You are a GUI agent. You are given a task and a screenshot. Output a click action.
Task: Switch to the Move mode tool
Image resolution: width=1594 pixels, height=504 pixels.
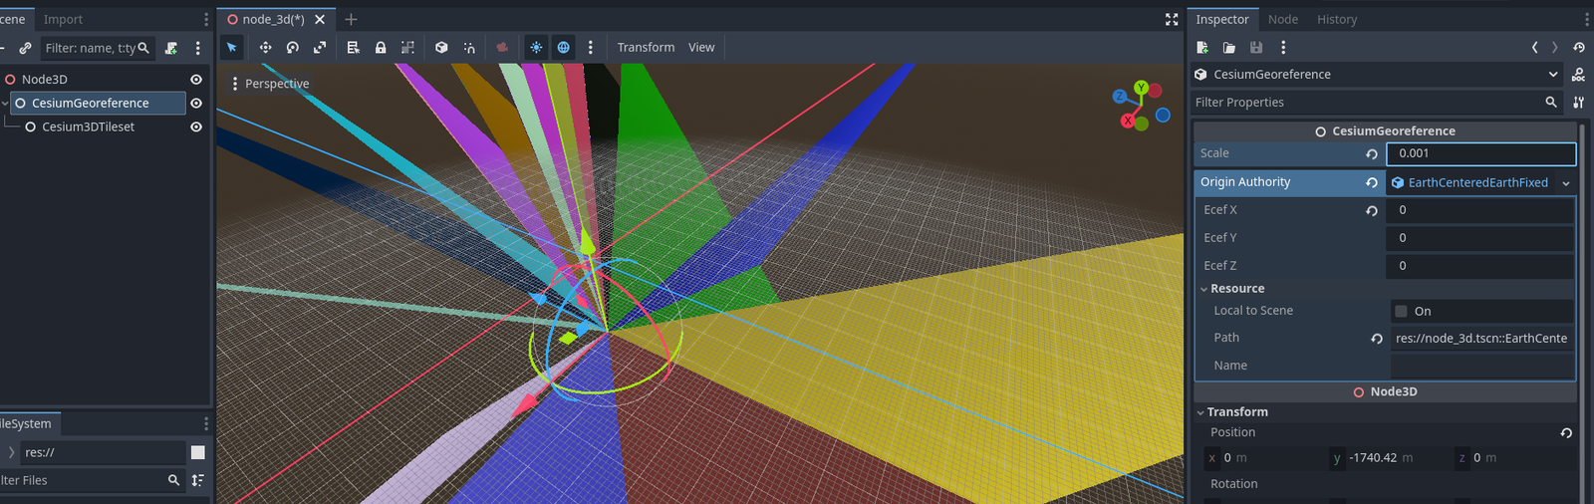coord(265,47)
